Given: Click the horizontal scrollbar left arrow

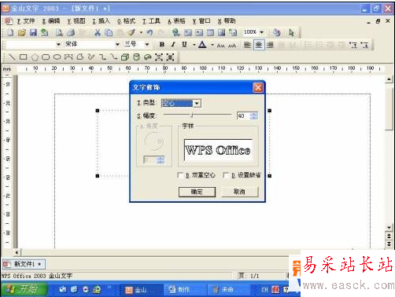Looking at the screenshot, I should (x=17, y=252).
